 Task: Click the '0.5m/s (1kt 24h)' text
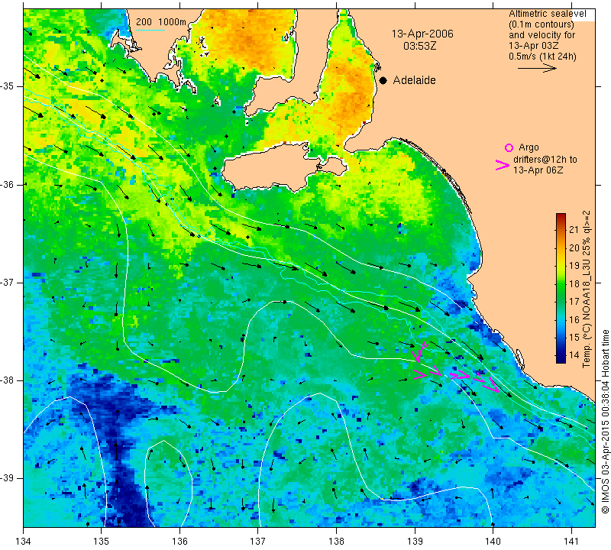point(542,56)
